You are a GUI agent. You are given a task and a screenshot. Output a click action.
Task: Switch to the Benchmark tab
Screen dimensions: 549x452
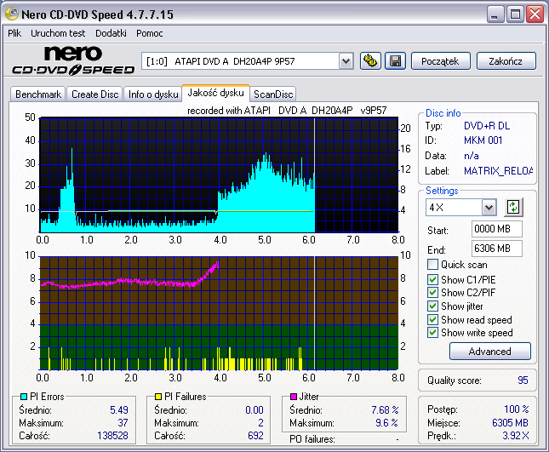click(x=38, y=94)
